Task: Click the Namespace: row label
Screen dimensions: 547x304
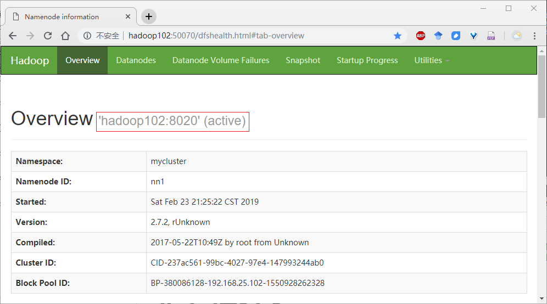Action: tap(39, 161)
